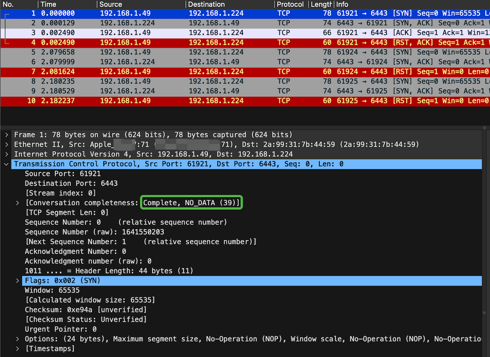The height and width of the screenshot is (357, 490).
Task: Expand the TCP Options (24 bytes) field
Action: pos(17,339)
